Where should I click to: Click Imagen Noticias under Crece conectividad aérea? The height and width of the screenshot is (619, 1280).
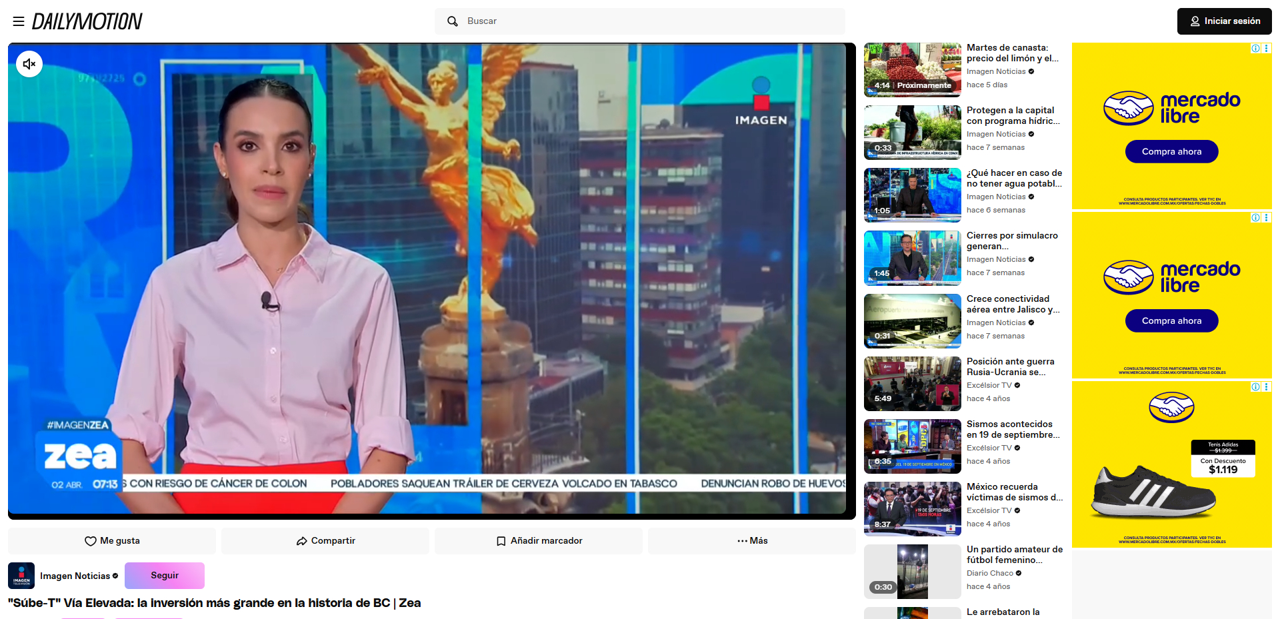tap(996, 323)
